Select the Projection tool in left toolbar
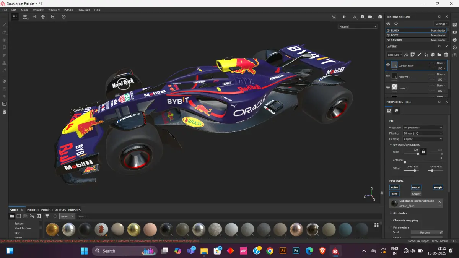Screen dimensions: 459x258 (4, 40)
